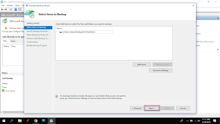Viewport: 220px width, 124px height.
Task: Click the back arrow toolbar icon
Action: tap(2, 10)
